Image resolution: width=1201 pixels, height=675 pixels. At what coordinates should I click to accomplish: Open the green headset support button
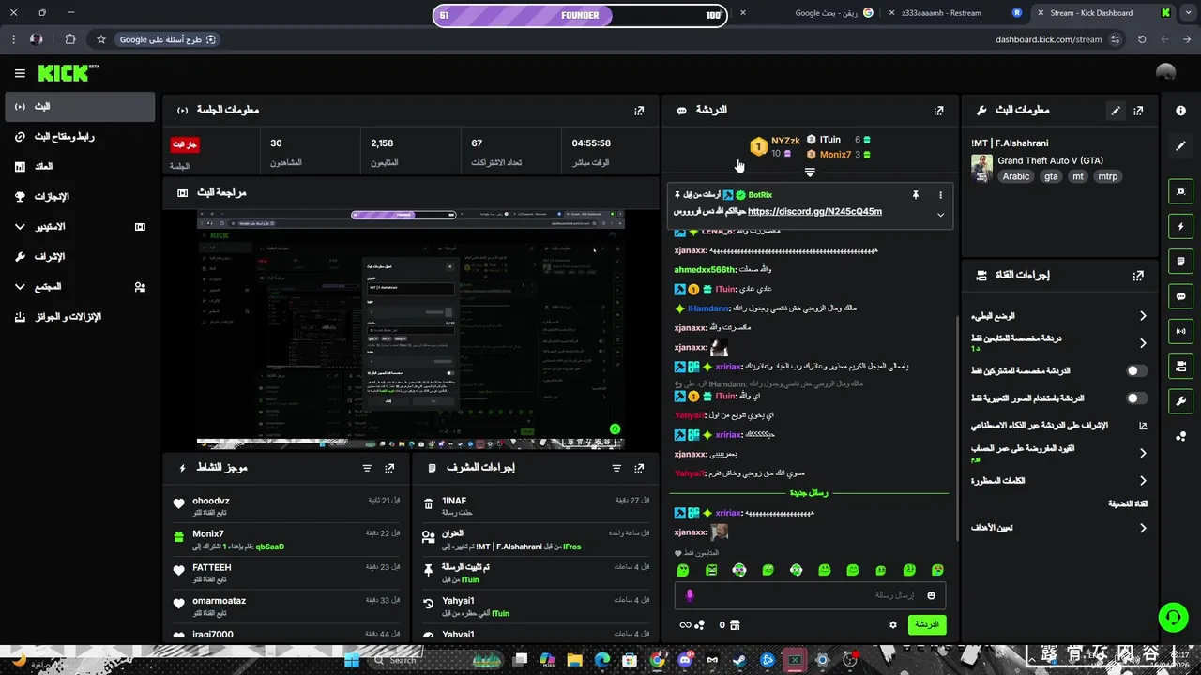click(x=1172, y=617)
